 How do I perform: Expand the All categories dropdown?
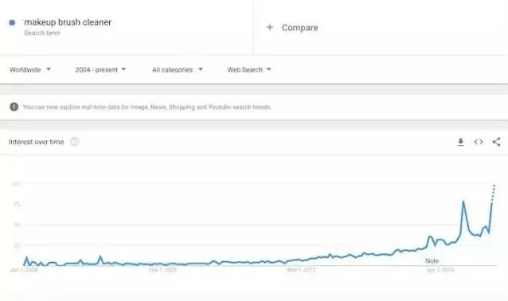(178, 69)
